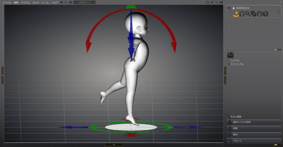Expand the left side panel arrow
Screen dimensions: 283x147
2,75
